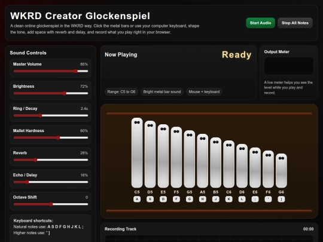Screen dimensions: 323x242
Task: Click Stop All Notes button
Action: [295, 23]
